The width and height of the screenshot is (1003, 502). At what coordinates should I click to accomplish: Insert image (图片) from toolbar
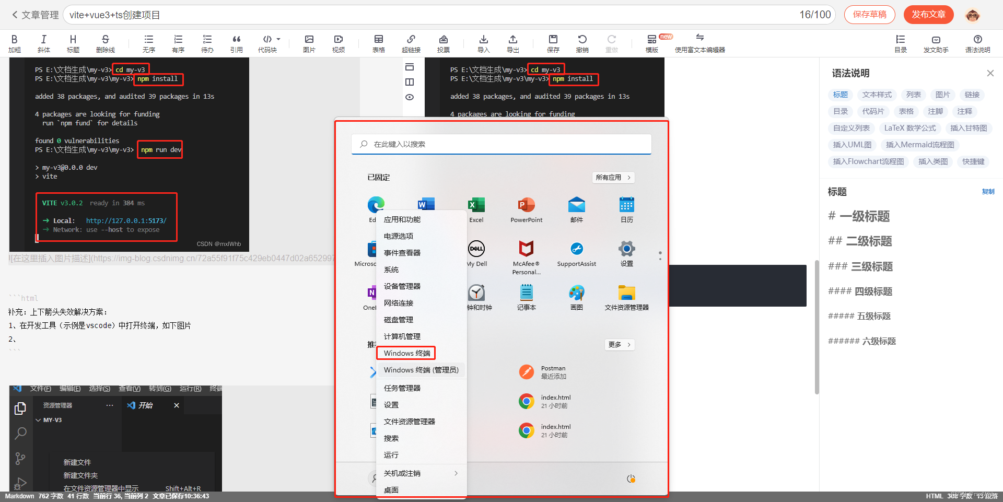coord(309,44)
